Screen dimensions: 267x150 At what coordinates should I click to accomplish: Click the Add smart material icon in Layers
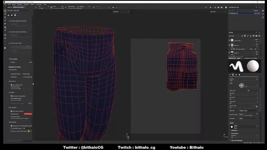pyautogui.click(x=254, y=36)
